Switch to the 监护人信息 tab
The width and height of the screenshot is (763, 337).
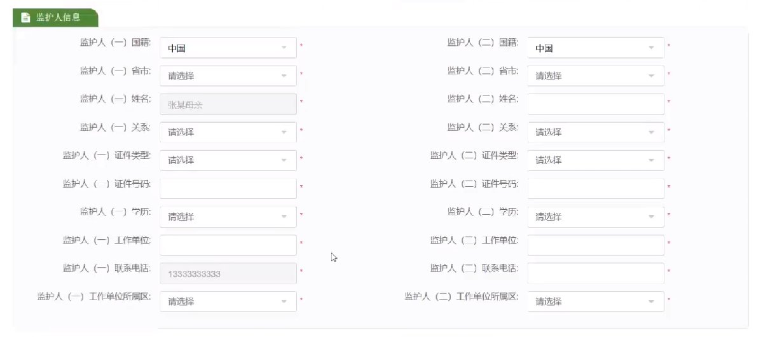pos(57,18)
